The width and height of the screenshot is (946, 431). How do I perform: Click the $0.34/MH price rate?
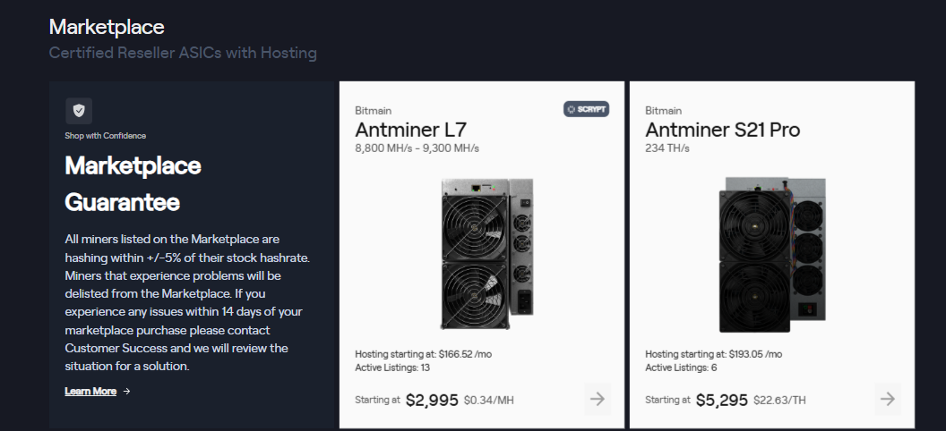coord(489,401)
